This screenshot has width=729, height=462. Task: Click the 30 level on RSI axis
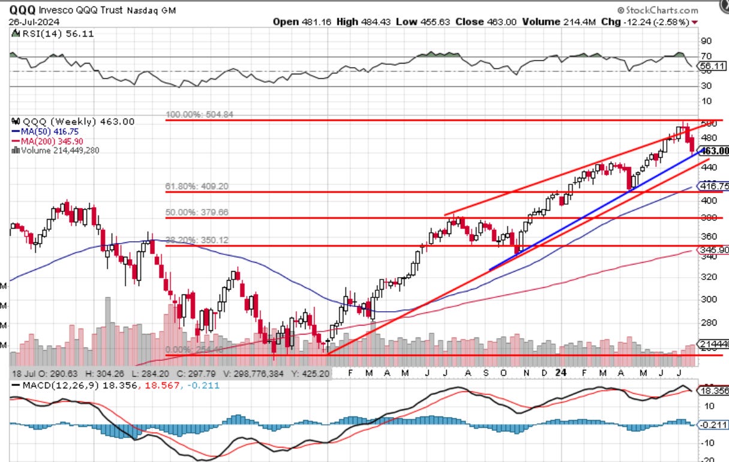coord(706,86)
